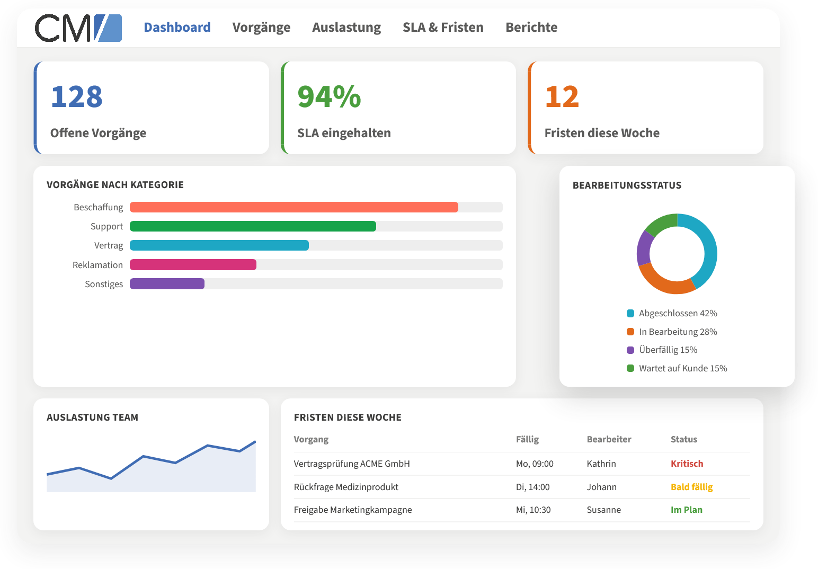The image size is (818, 569).
Task: Click the Abgeschlossen legend color dot
Action: [x=630, y=313]
